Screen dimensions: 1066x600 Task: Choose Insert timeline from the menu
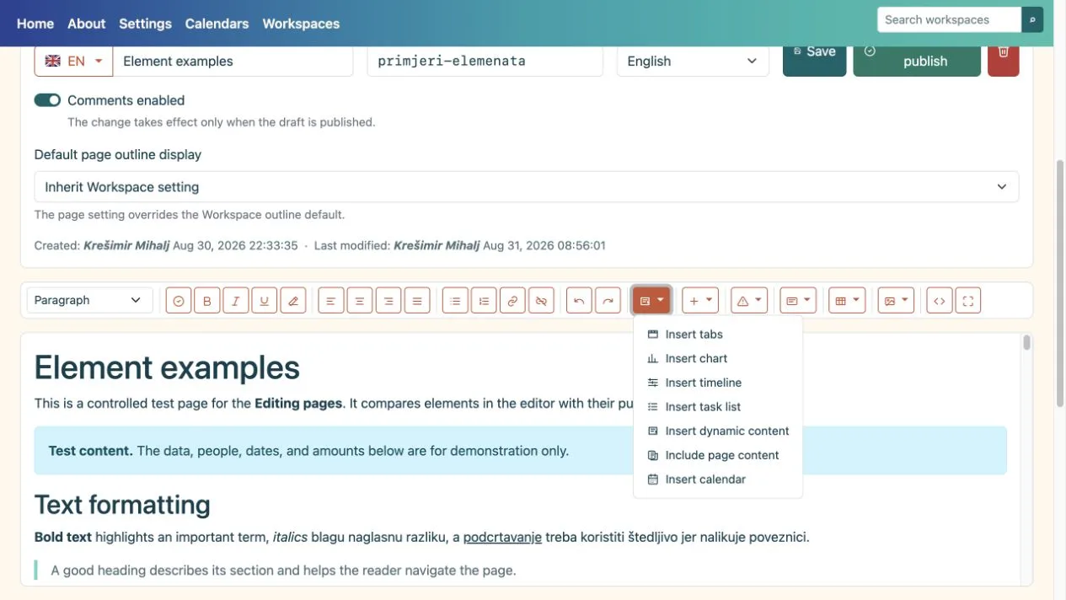[x=718, y=383]
